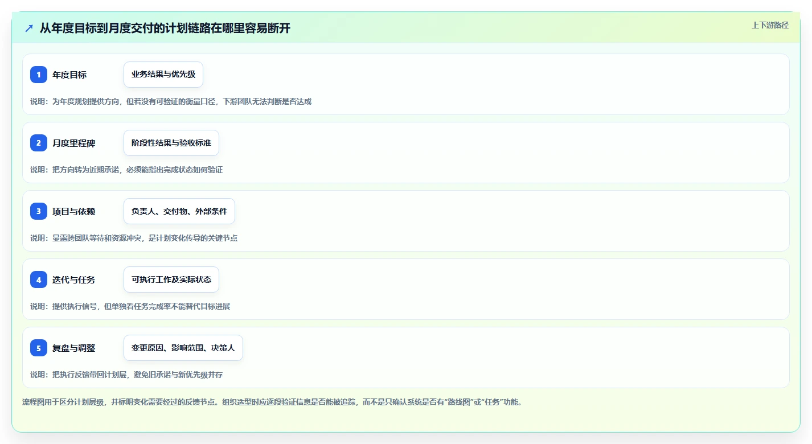
Task: Click description starting 说明：把方向转为近期承诺
Action: point(126,170)
